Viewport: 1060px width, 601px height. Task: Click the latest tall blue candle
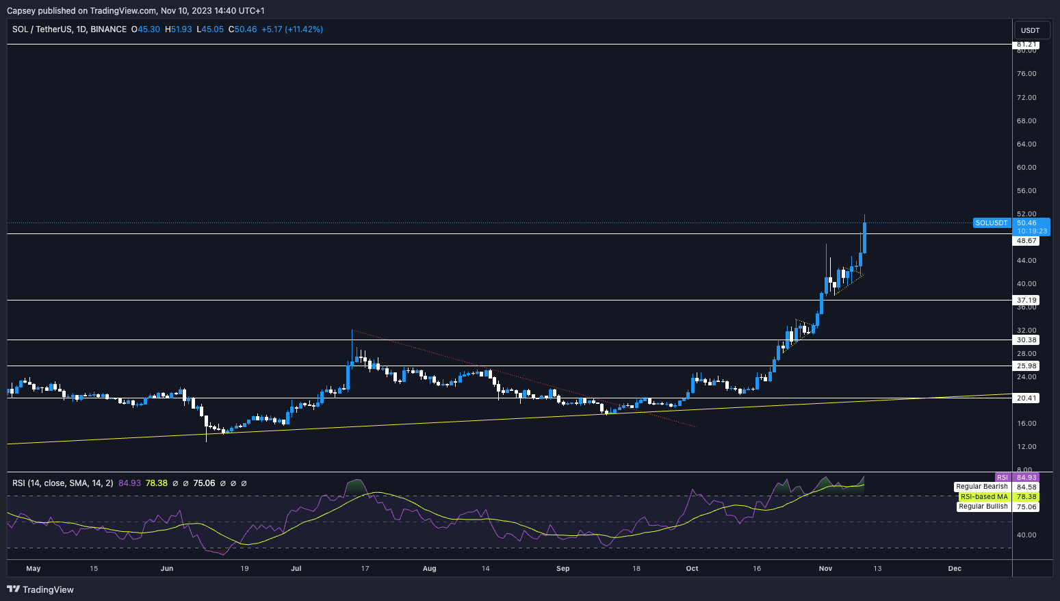coord(865,238)
